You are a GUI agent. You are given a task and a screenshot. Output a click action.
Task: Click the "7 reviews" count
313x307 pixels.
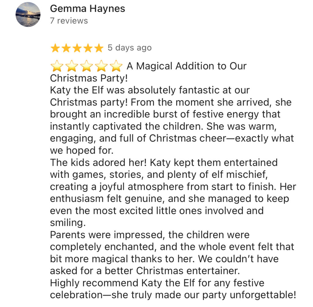point(69,21)
